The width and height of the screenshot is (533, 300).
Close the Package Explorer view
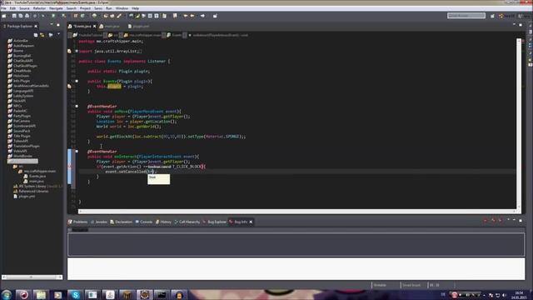pos(36,26)
